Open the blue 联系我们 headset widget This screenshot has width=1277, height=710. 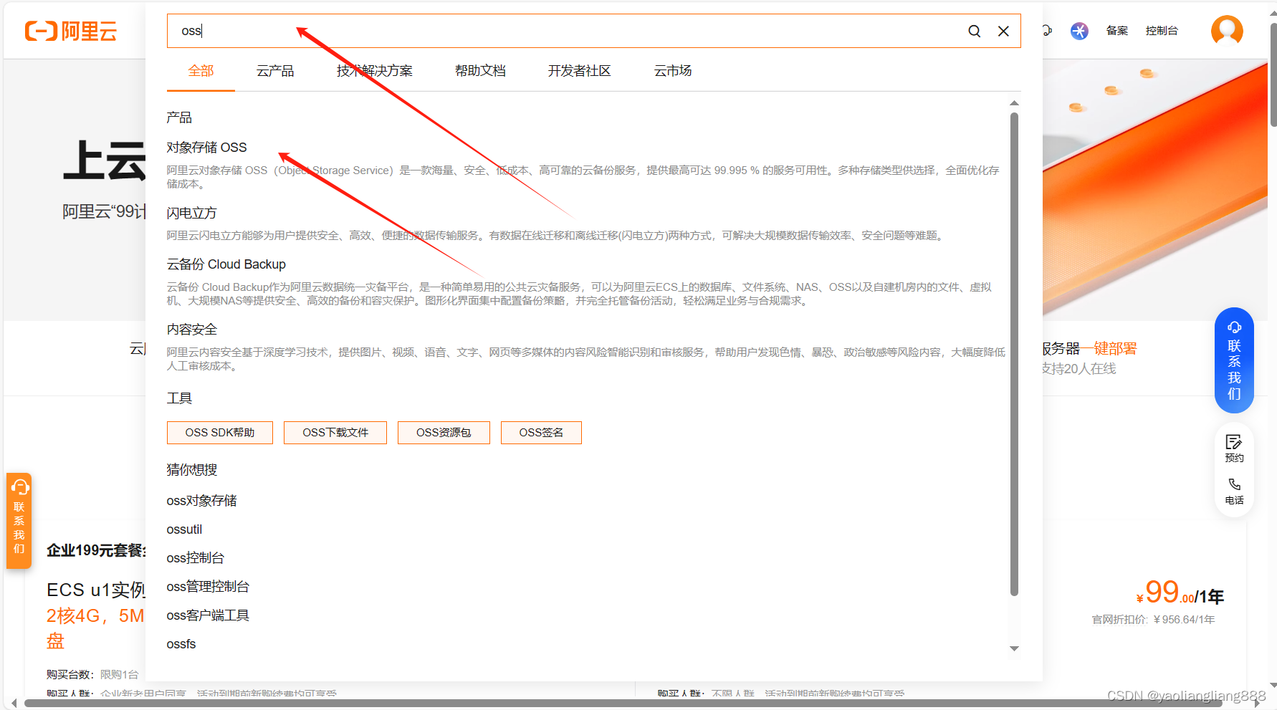(x=1234, y=360)
